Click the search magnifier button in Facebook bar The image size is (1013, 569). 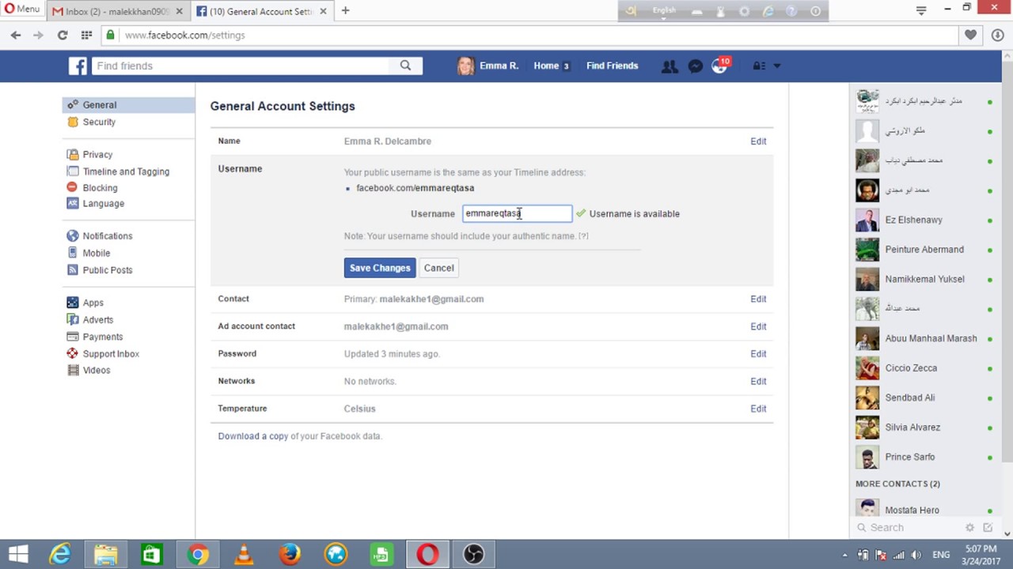tap(405, 66)
